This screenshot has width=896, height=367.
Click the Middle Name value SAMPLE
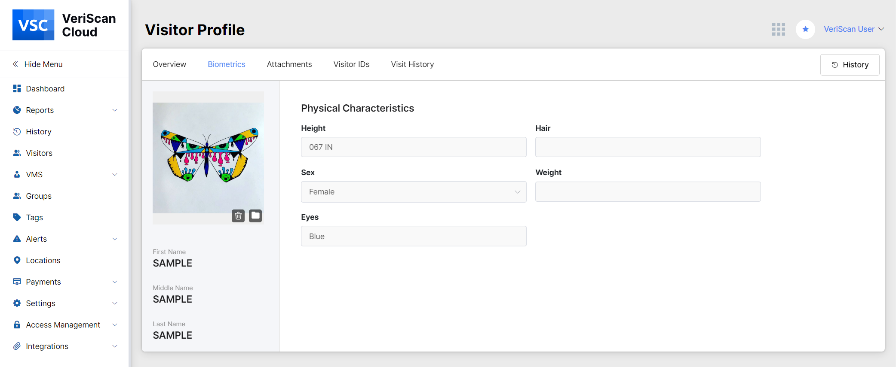click(172, 299)
